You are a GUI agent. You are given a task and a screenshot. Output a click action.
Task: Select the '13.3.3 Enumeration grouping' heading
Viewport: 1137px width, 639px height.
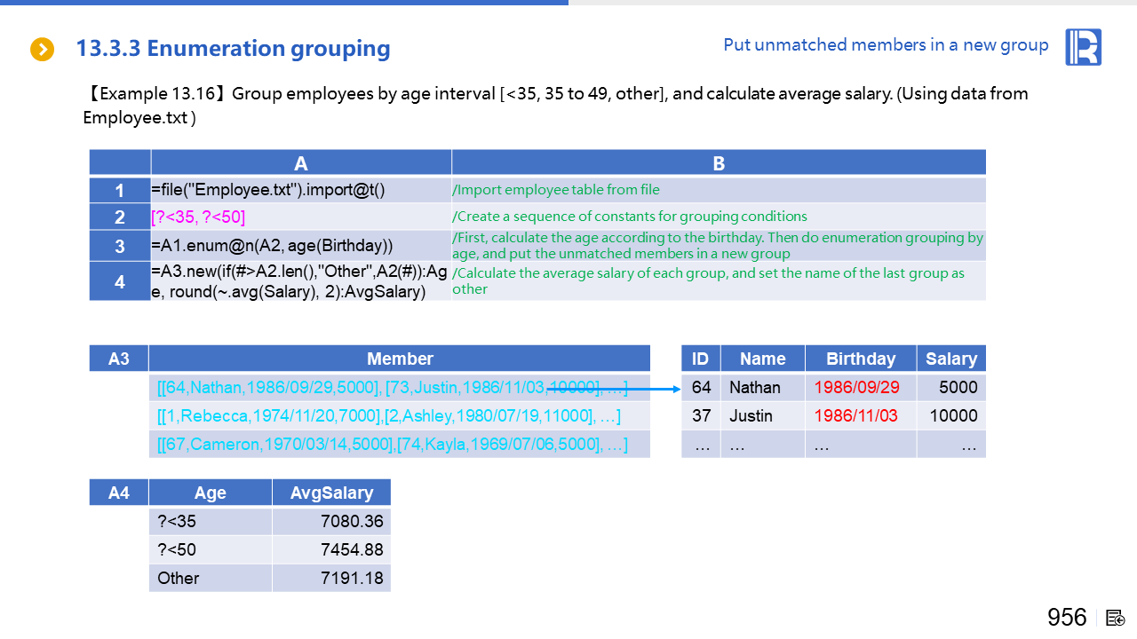click(x=233, y=49)
